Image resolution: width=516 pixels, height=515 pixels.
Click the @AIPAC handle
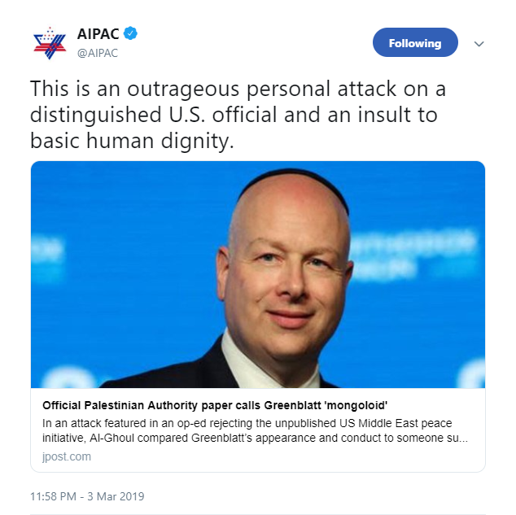tap(98, 53)
